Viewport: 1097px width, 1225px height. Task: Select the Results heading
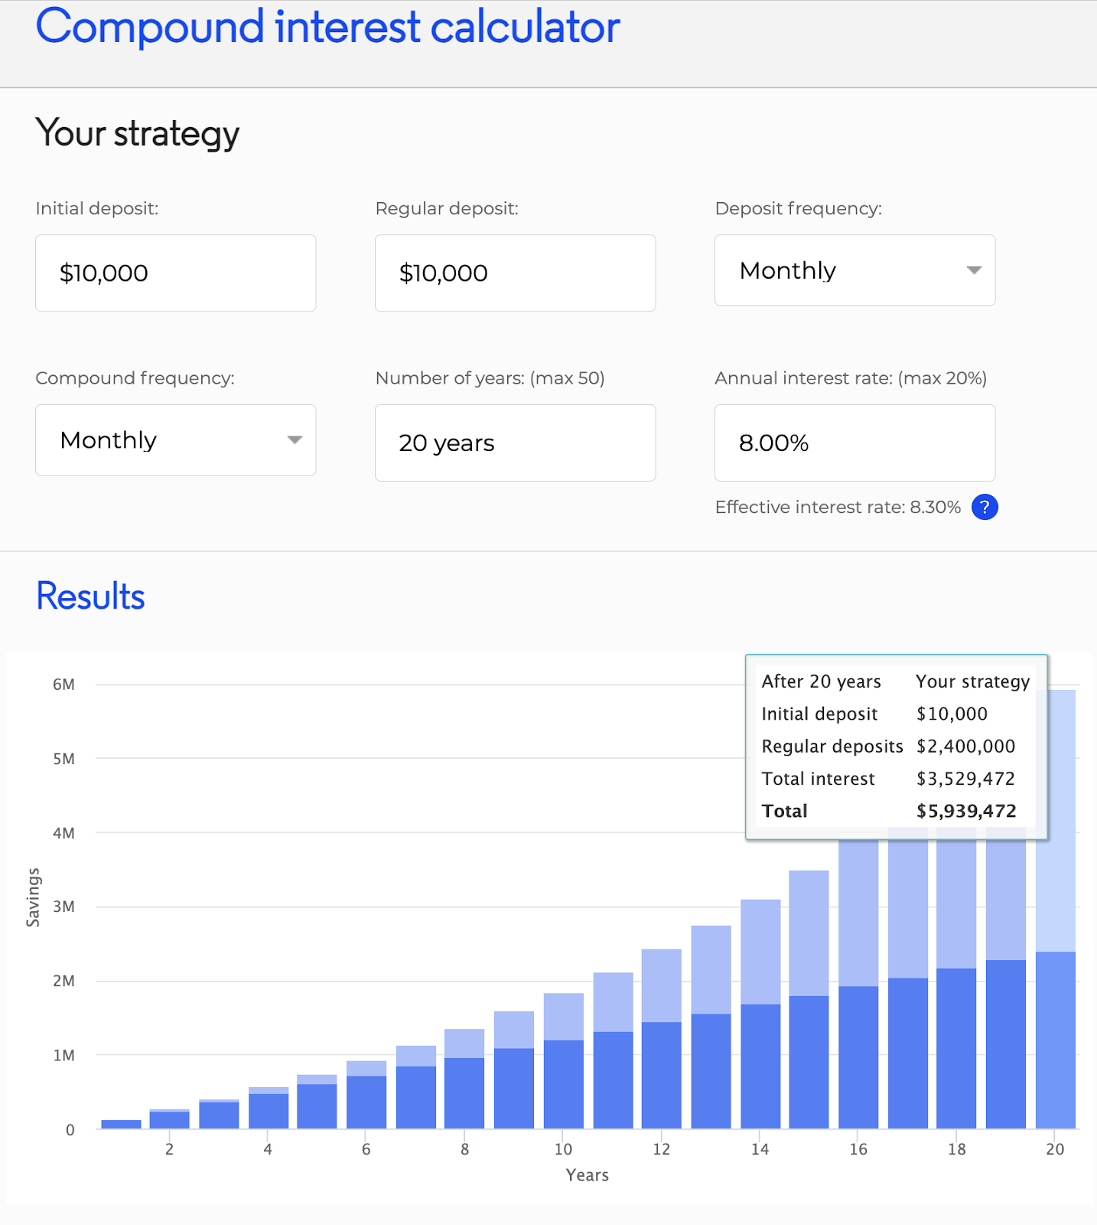click(x=90, y=596)
